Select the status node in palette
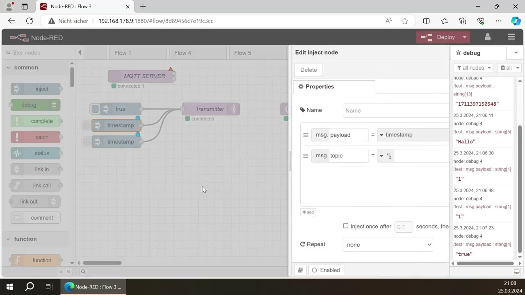Screen dimensions: 525x295 click(36, 153)
